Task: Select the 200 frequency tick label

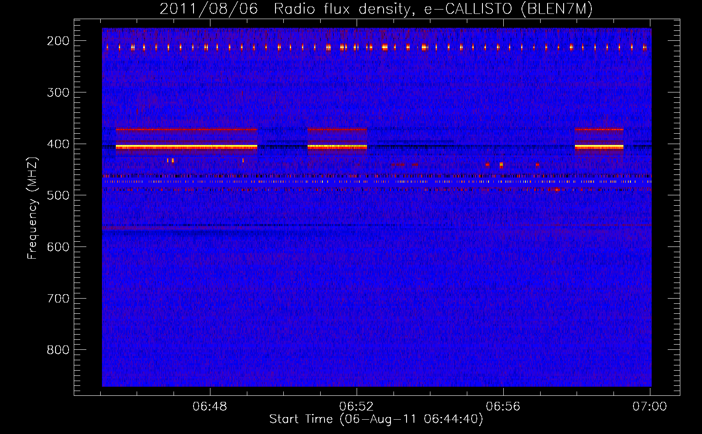Action: pyautogui.click(x=58, y=41)
